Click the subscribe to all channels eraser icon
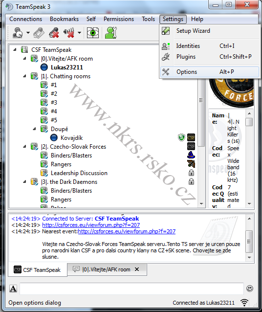This screenshot has height=312, width=262. [39, 33]
